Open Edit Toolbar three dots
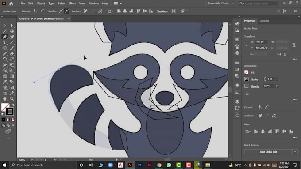The height and width of the screenshot is (169, 301). 8,139
